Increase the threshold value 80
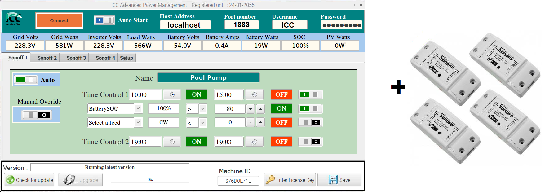 pos(260,109)
